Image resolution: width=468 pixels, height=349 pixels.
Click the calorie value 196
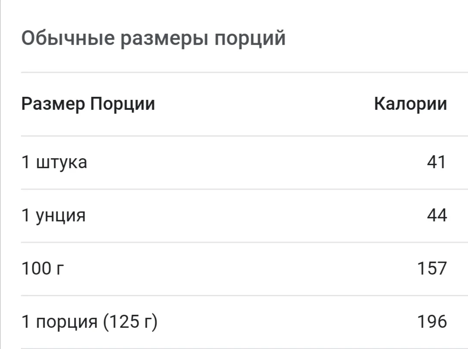[432, 322]
